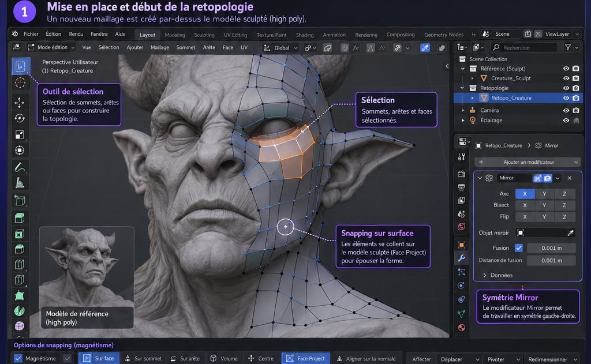Select the Measure tool
Image resolution: width=591 pixels, height=364 pixels.
pyautogui.click(x=20, y=183)
